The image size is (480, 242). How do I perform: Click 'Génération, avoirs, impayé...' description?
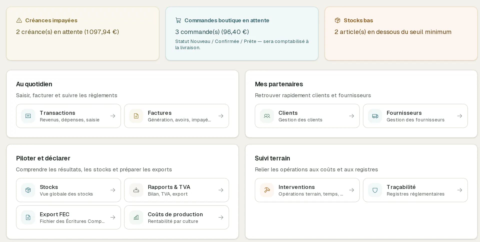click(179, 120)
